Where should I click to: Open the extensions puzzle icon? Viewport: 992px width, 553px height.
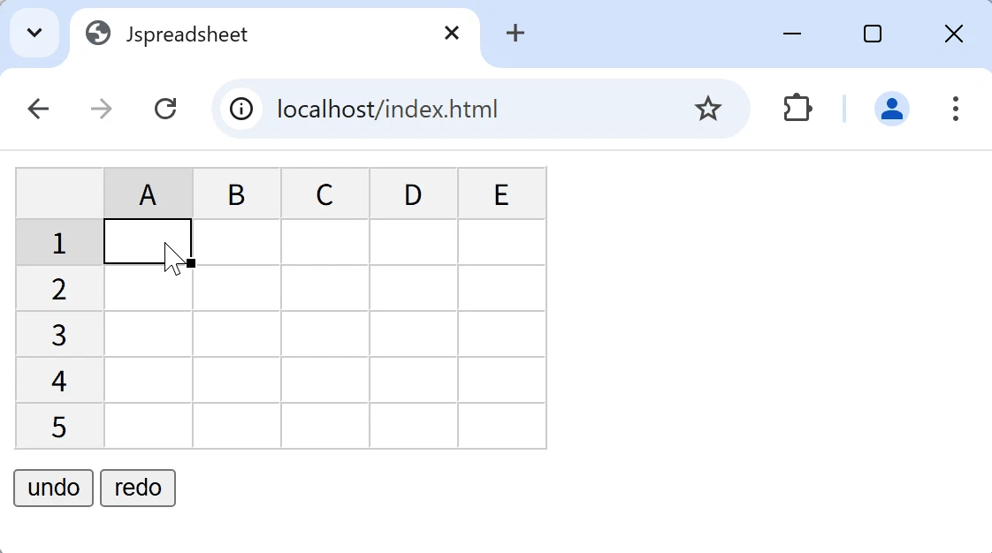(797, 108)
